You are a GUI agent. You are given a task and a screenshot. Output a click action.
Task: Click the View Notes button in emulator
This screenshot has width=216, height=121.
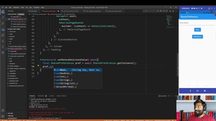point(197,37)
